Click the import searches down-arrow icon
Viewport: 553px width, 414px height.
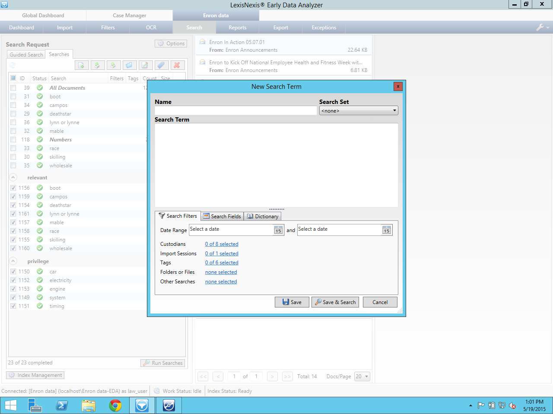click(x=97, y=65)
